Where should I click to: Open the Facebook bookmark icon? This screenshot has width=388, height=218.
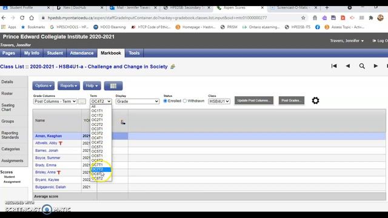(318, 27)
